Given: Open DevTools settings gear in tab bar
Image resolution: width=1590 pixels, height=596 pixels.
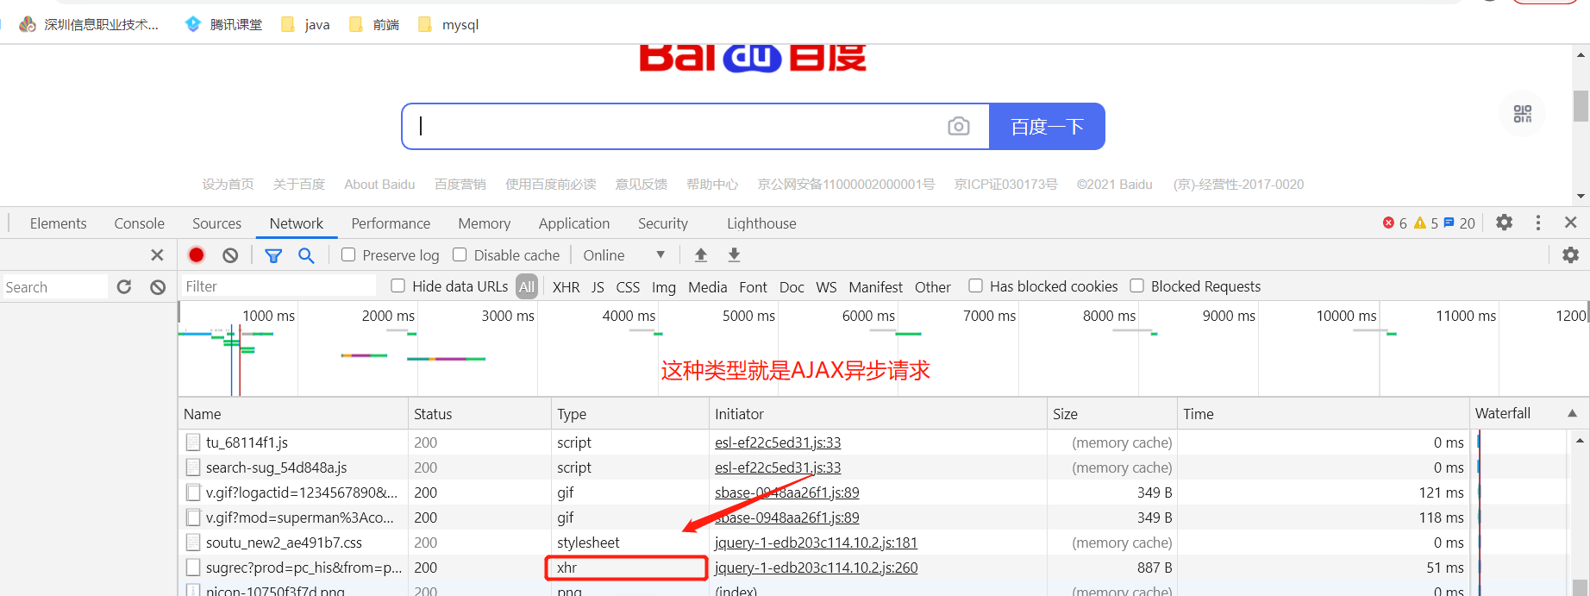Looking at the screenshot, I should coord(1505,223).
